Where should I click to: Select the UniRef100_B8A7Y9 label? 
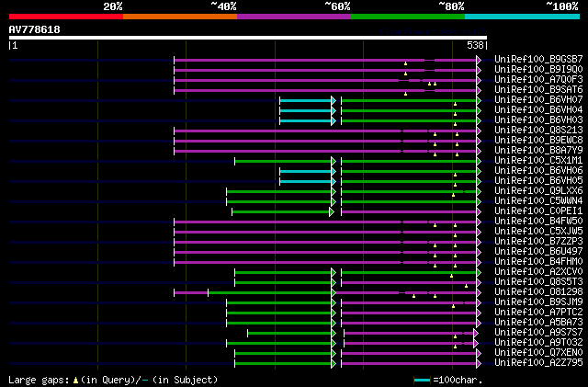point(538,151)
